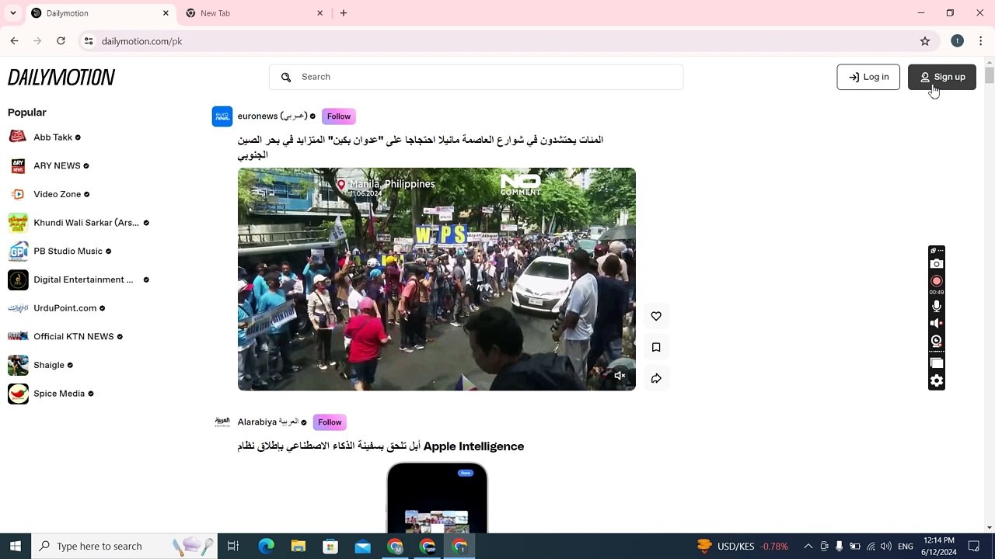Click the address bar URL
Image resolution: width=995 pixels, height=559 pixels.
tap(141, 41)
